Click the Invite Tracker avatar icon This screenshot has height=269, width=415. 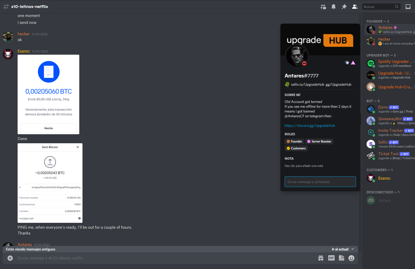click(371, 132)
